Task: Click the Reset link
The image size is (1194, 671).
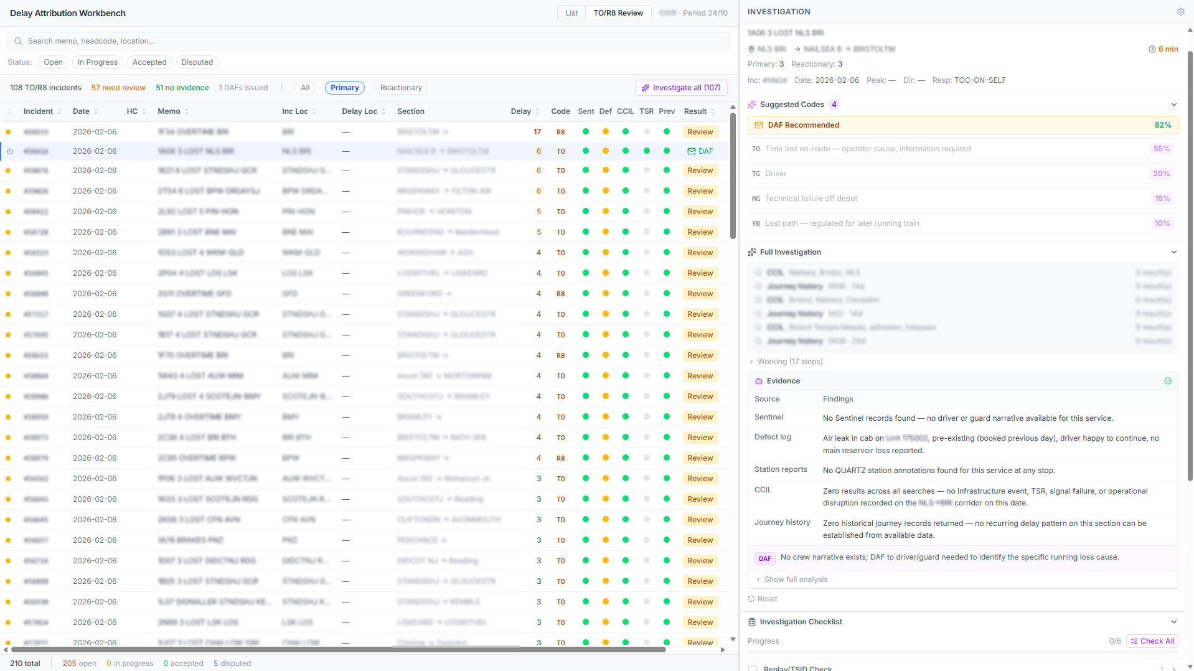Action: click(x=763, y=599)
